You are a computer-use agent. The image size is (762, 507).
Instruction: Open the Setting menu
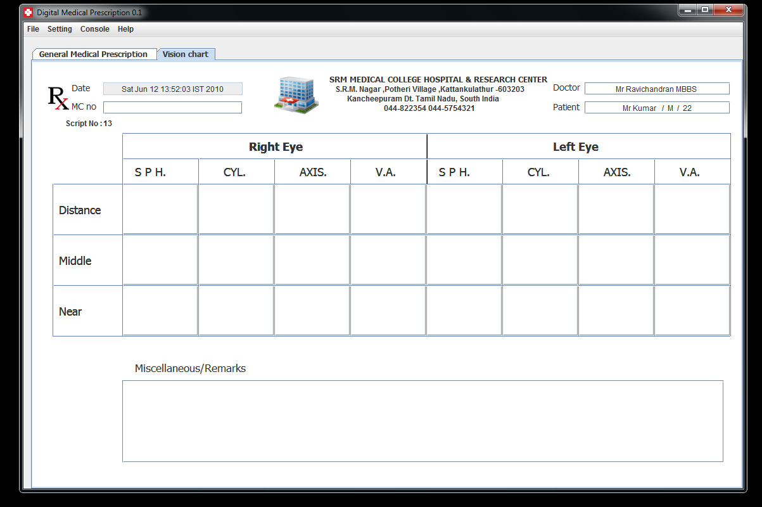(60, 29)
